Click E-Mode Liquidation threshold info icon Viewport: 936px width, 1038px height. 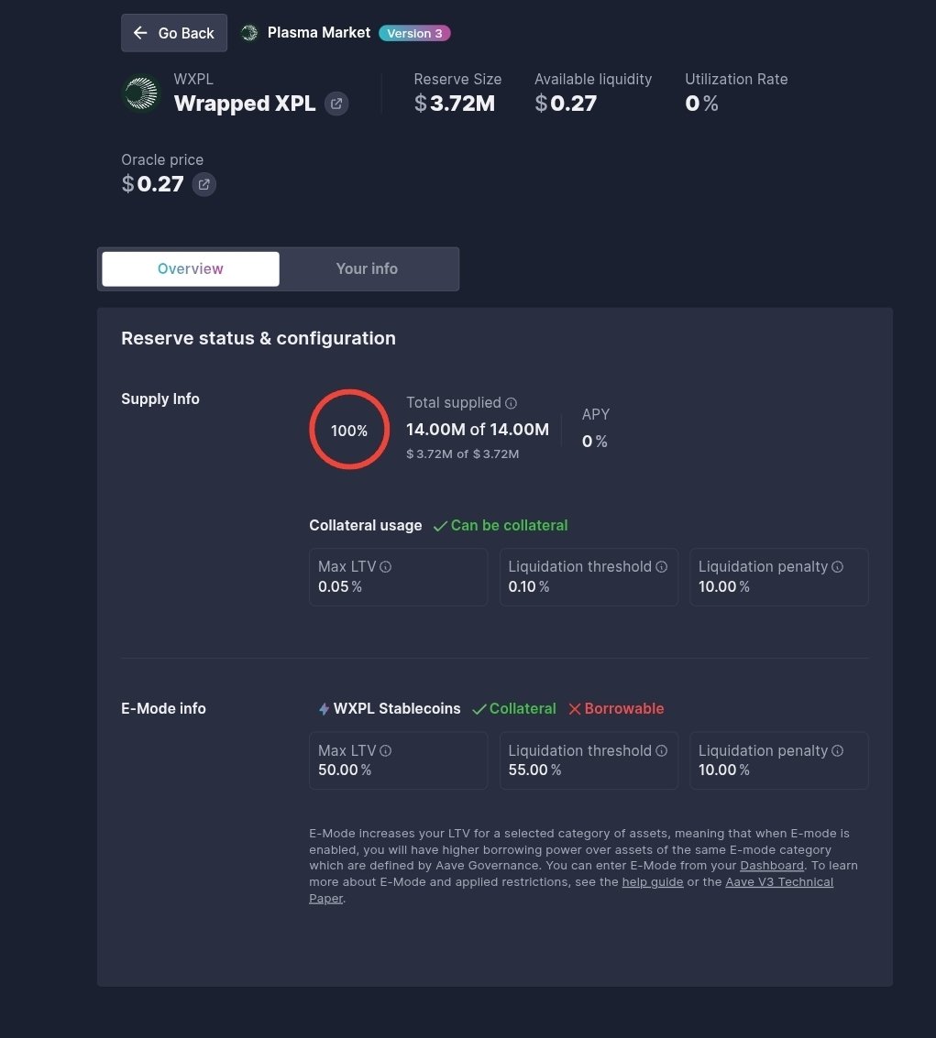(x=662, y=751)
